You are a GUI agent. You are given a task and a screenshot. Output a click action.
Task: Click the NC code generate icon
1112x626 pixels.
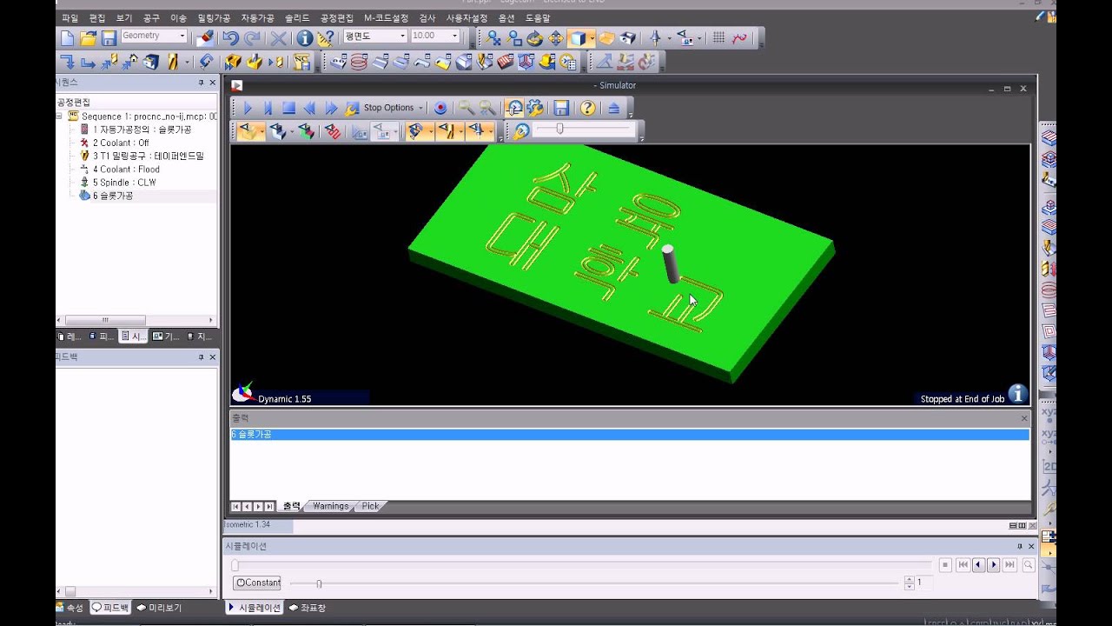point(301,62)
